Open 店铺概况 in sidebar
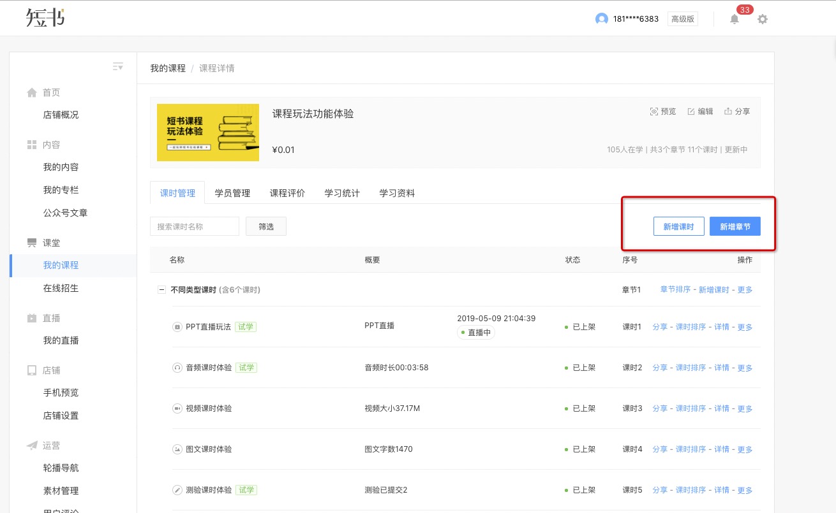This screenshot has width=836, height=513. tap(61, 115)
